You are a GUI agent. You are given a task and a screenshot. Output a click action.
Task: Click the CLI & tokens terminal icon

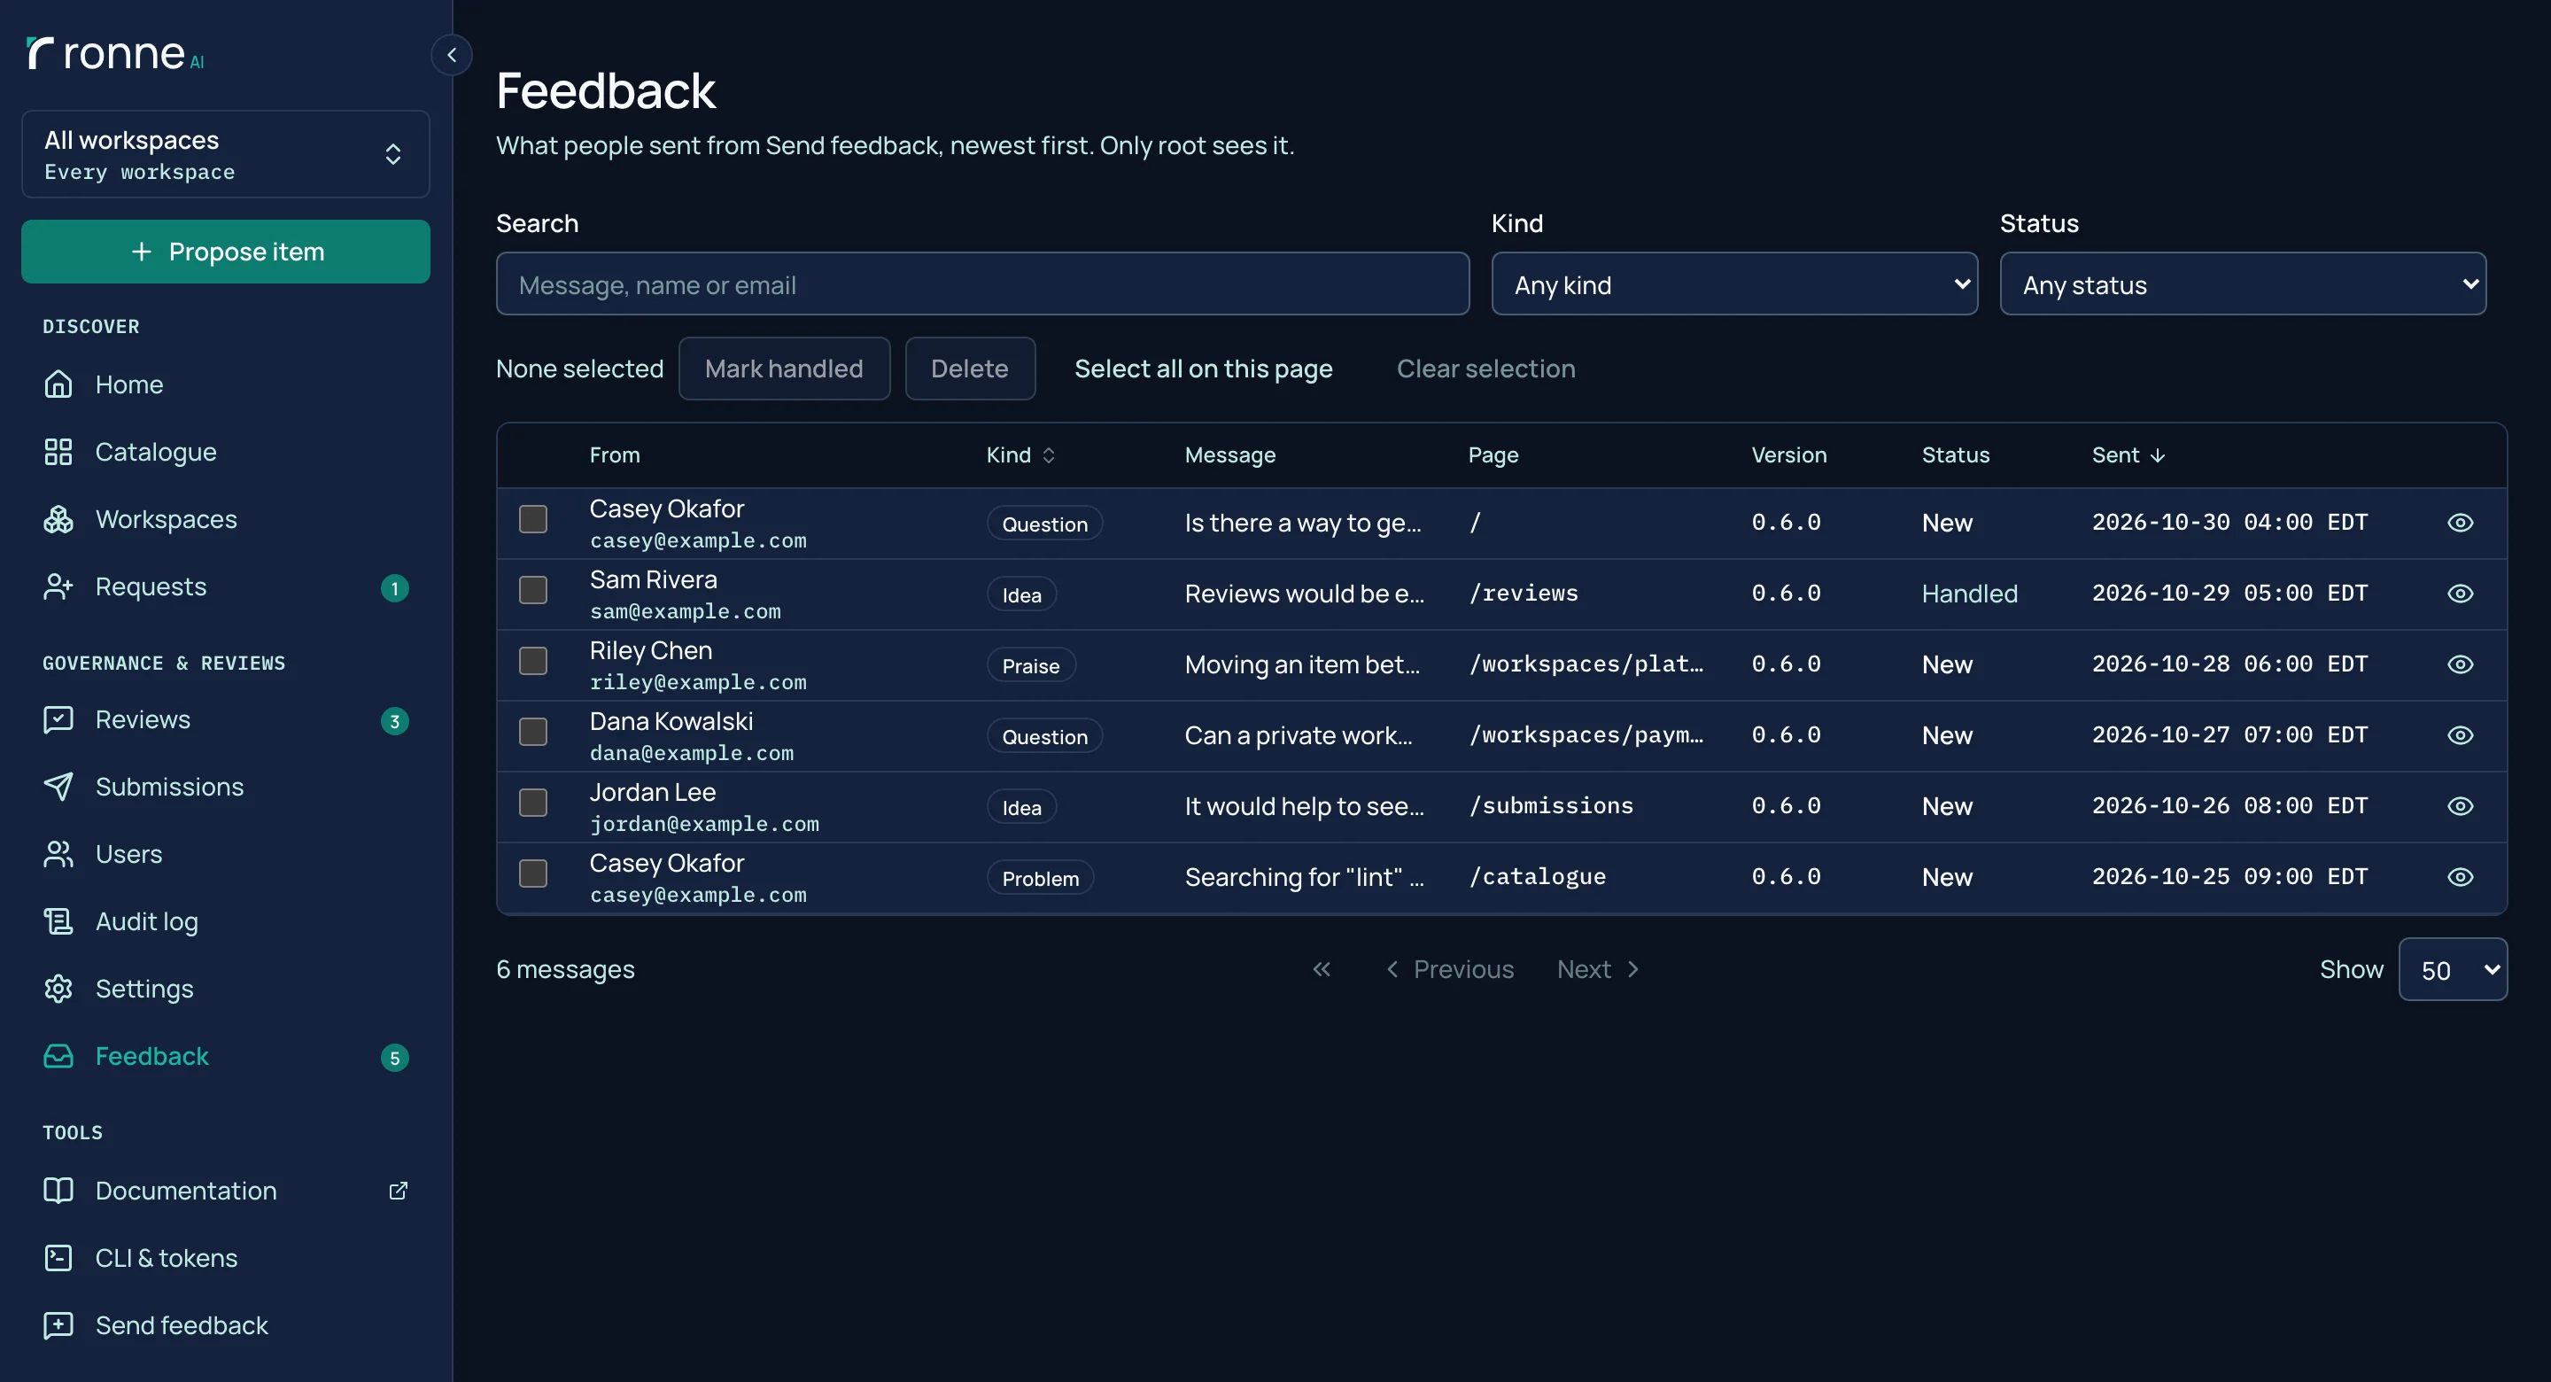(x=58, y=1258)
